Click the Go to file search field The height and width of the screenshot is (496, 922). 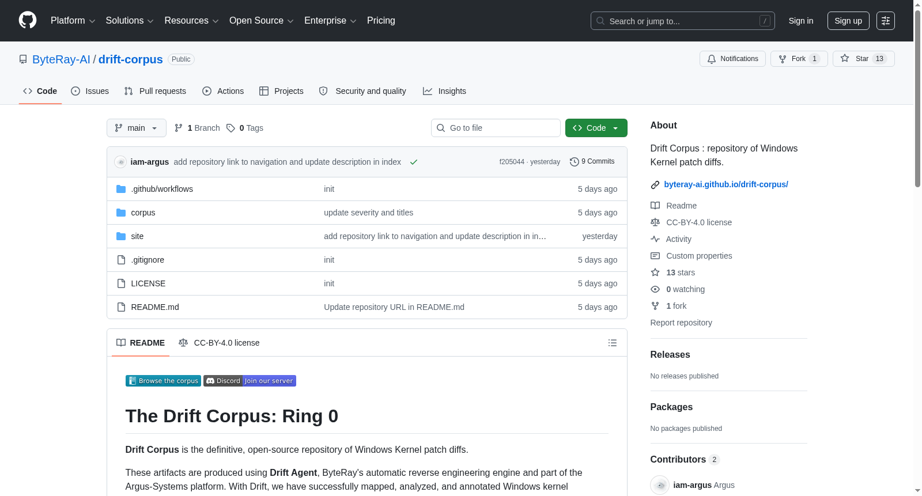[496, 128]
